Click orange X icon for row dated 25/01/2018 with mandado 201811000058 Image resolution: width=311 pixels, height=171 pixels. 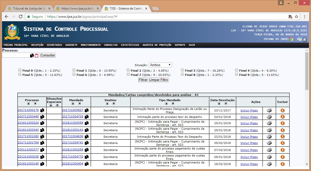(282, 123)
